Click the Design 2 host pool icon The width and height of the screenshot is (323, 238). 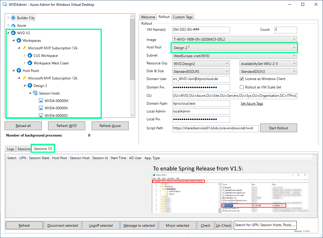[x=30, y=86]
